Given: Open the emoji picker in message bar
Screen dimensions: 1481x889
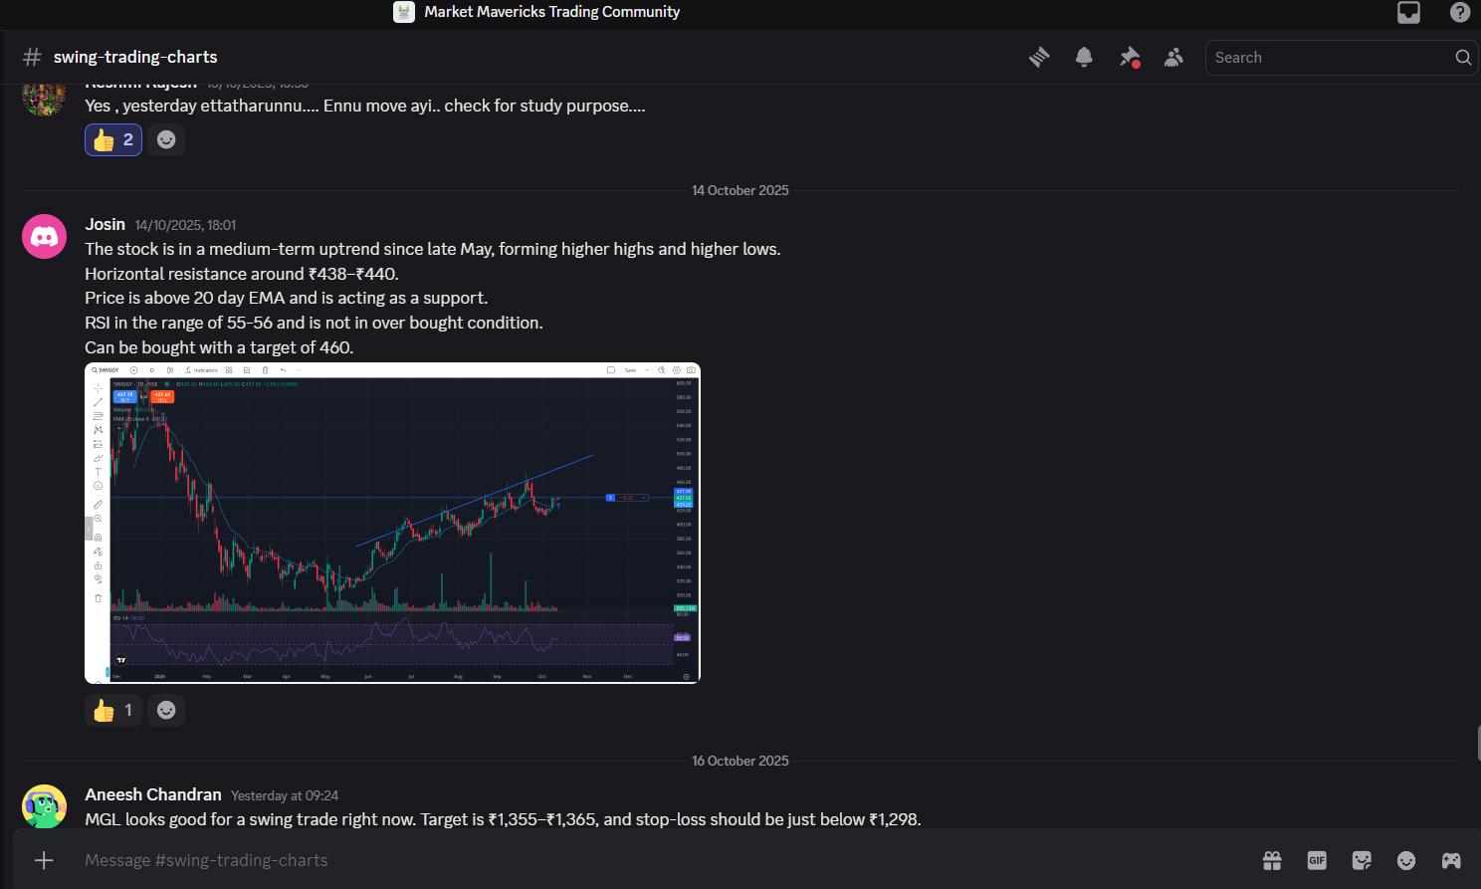Looking at the screenshot, I should pyautogui.click(x=1406, y=860).
